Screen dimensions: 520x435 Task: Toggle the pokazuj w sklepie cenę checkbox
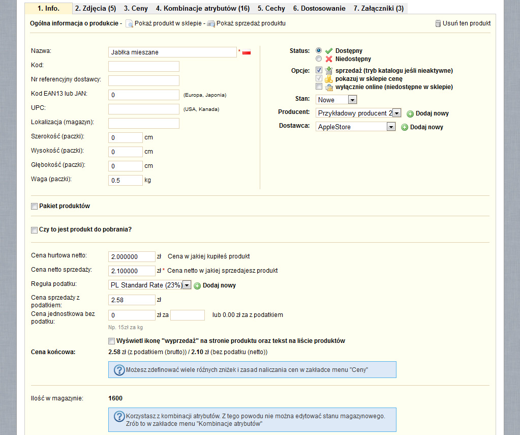point(319,78)
